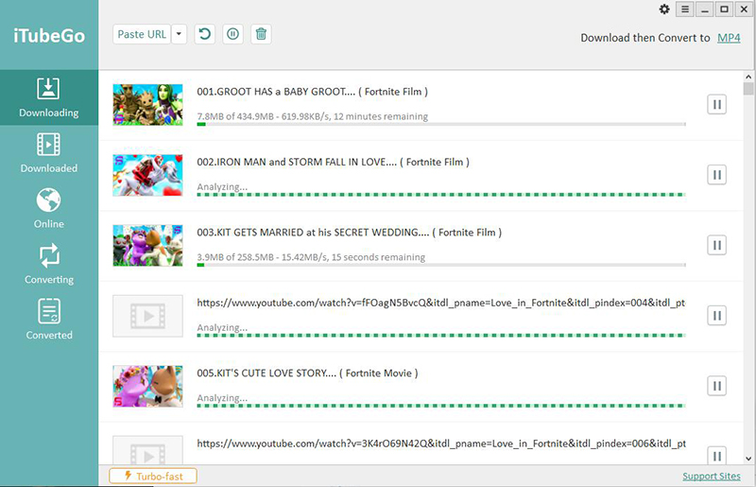Open the Downloading section in the sidebar
Image resolution: width=756 pixels, height=487 pixels.
pyautogui.click(x=49, y=97)
